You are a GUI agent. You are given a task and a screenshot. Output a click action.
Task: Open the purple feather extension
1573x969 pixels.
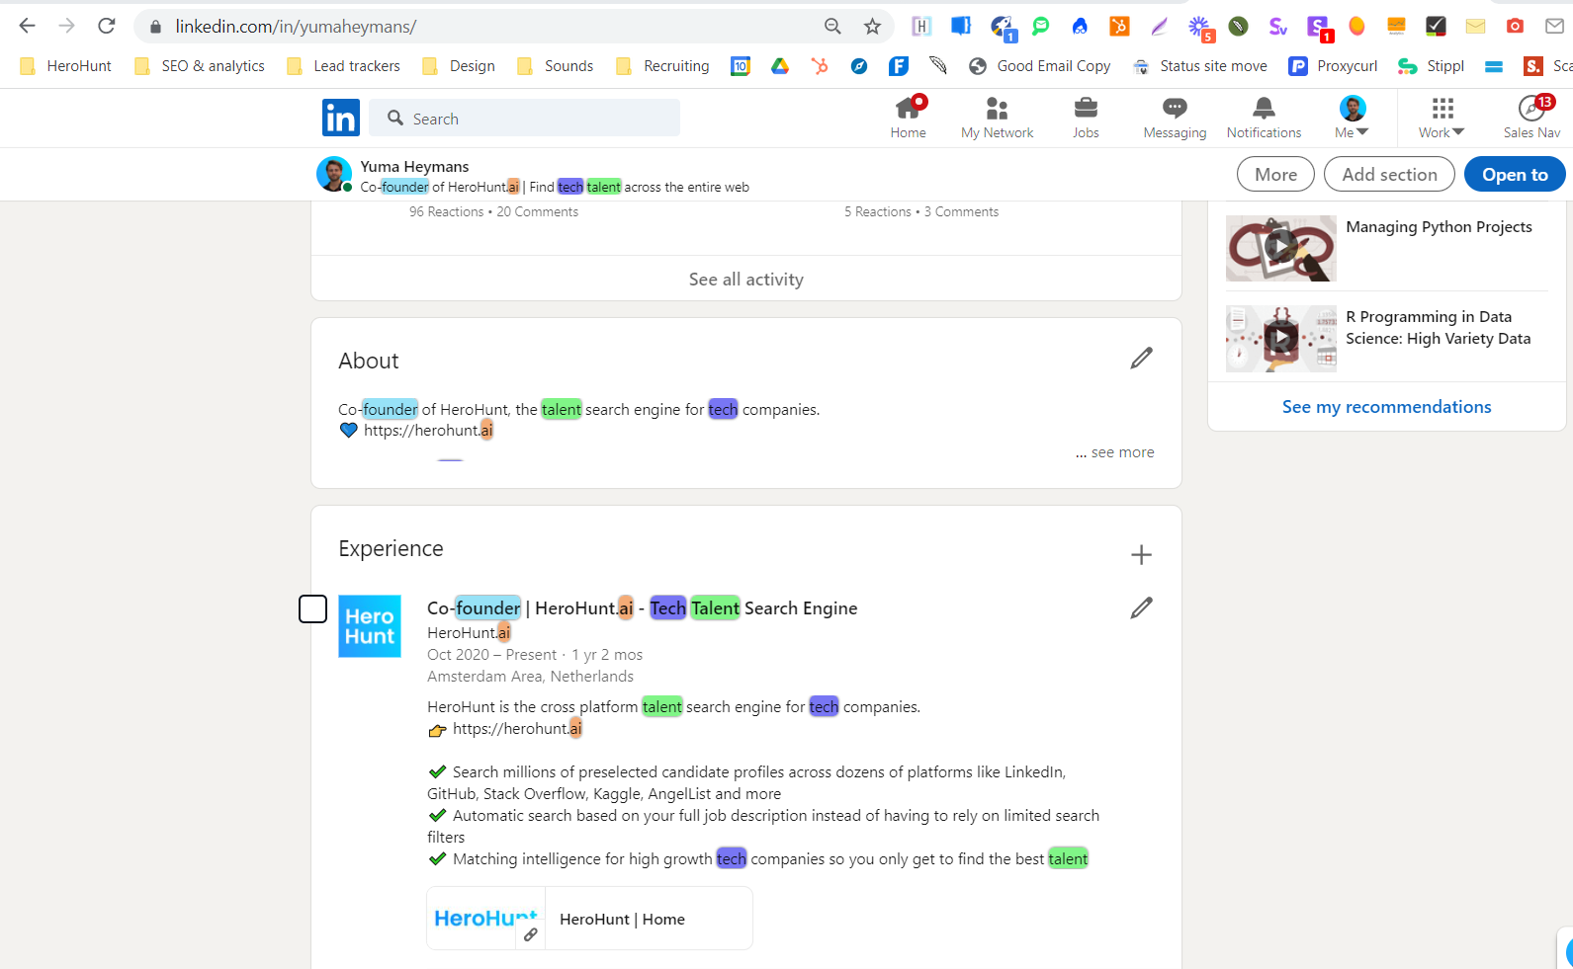pyautogui.click(x=1159, y=27)
